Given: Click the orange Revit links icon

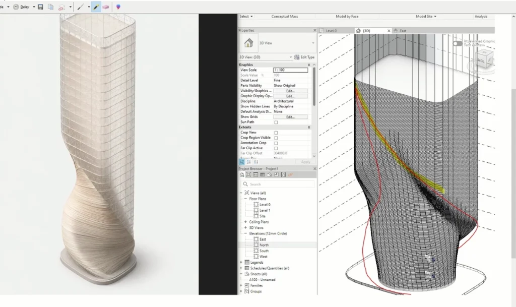Looking at the screenshot, I should click(x=290, y=175).
